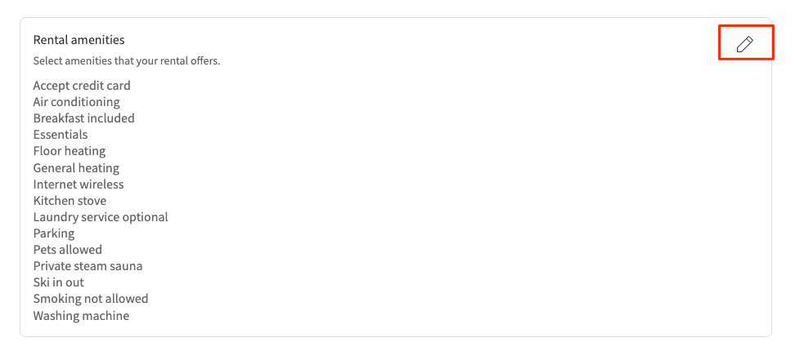Select the Internet wireless amenity
Image resolution: width=795 pixels, height=360 pixels.
tap(79, 184)
